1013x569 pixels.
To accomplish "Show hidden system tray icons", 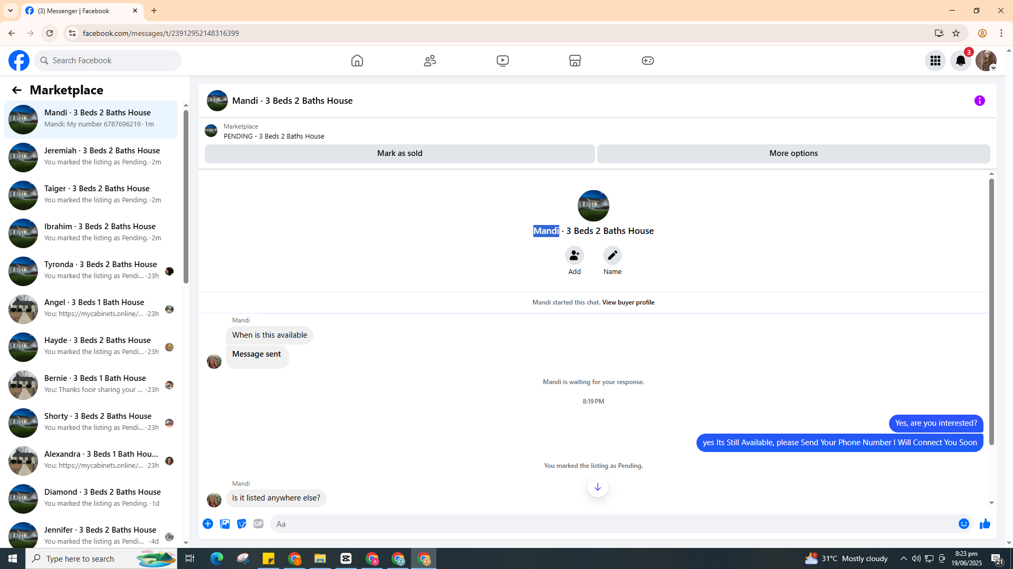I will [904, 558].
